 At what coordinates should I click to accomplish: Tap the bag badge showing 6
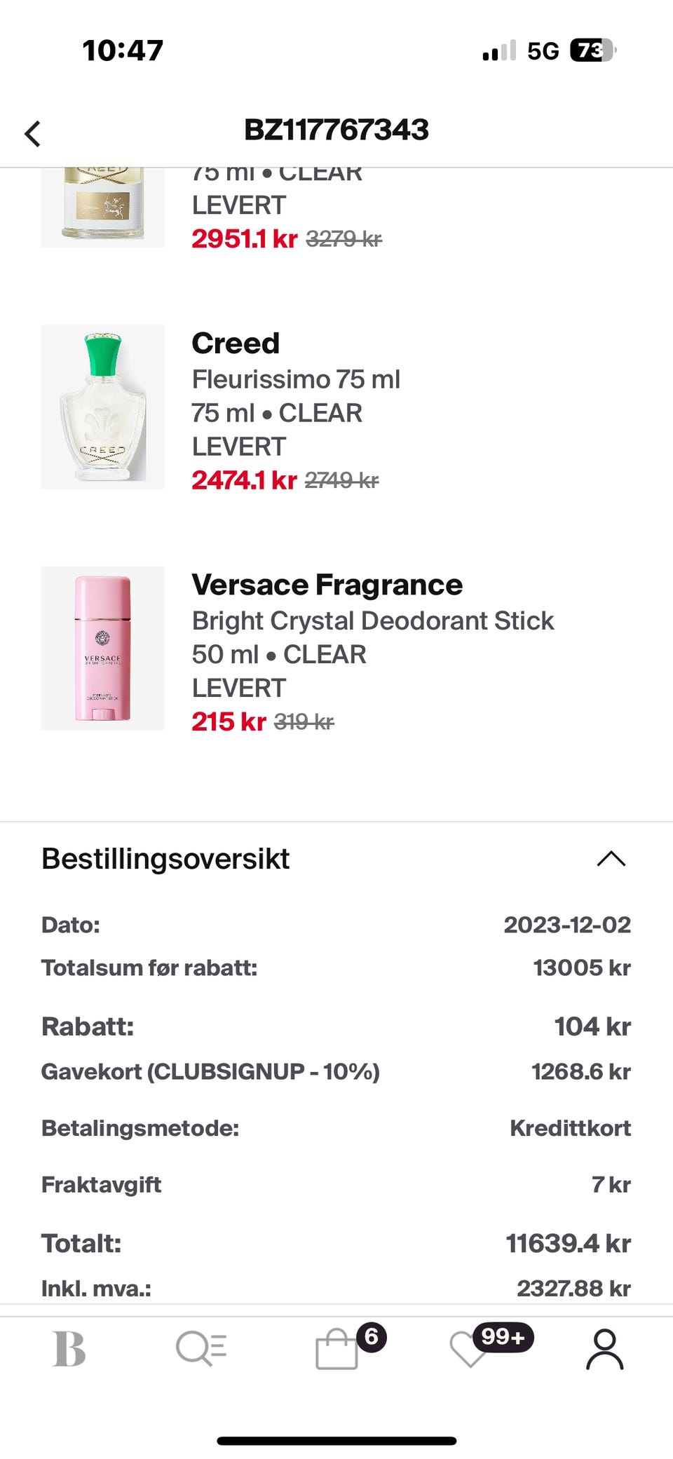pyautogui.click(x=371, y=1336)
